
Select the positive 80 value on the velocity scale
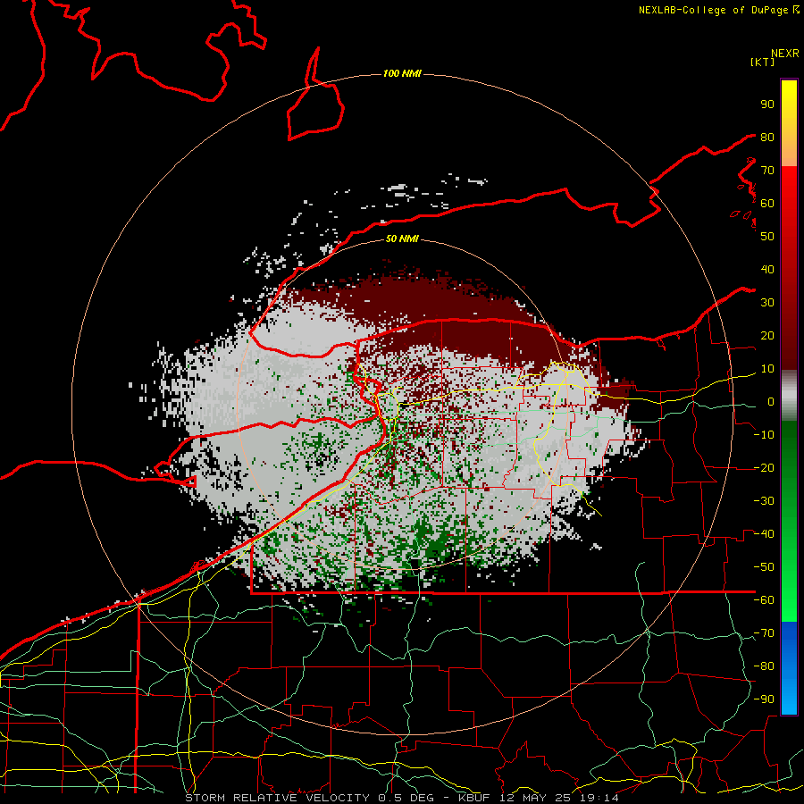767,137
